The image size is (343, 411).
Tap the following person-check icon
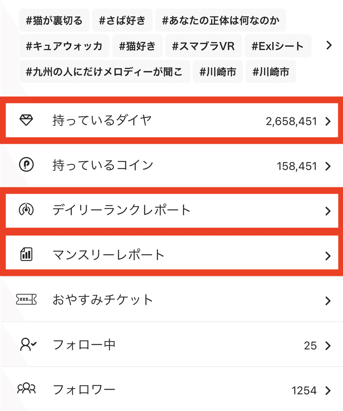coord(28,344)
